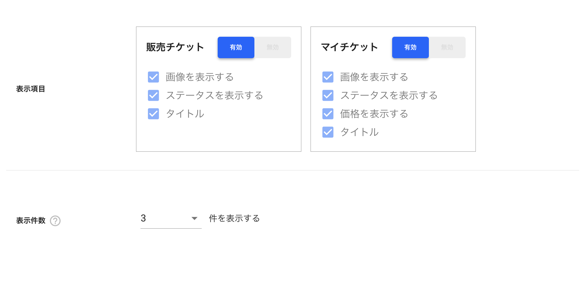This screenshot has width=585, height=281.
Task: Uncheck 画像を表示する in マイチケット
Action: click(328, 77)
